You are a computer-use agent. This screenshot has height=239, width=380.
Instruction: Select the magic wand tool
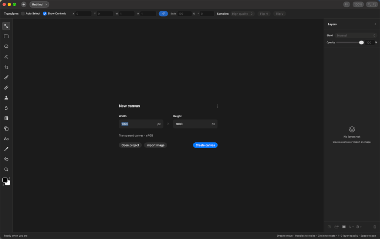coord(6,57)
